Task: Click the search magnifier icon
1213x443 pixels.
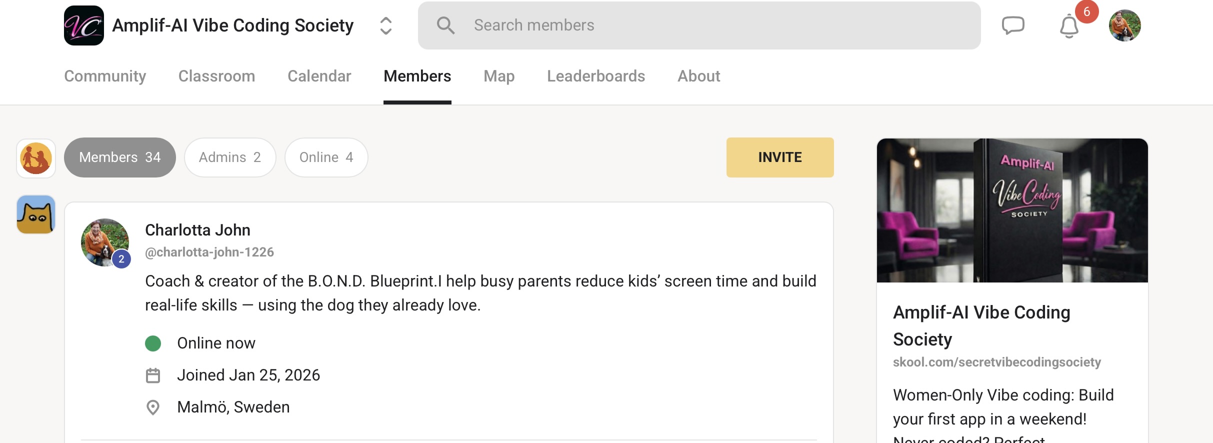Action: point(445,25)
